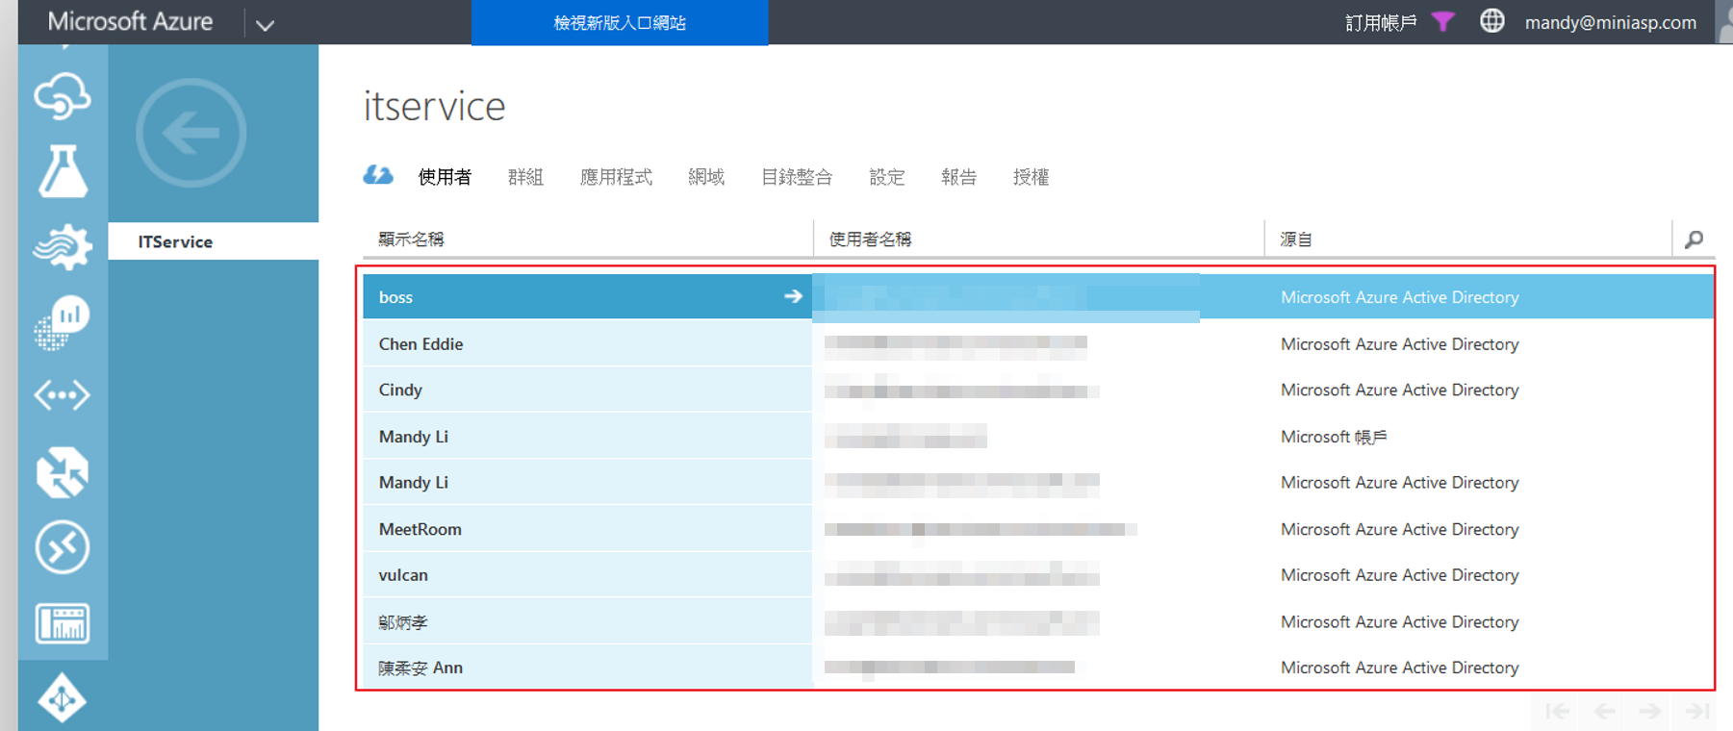
Task: Select the 陳柔安 Ann user row
Action: [1038, 668]
